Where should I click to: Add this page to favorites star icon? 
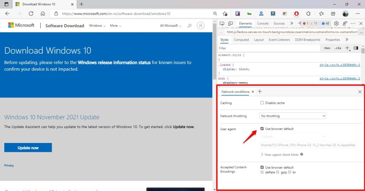click(x=225, y=14)
